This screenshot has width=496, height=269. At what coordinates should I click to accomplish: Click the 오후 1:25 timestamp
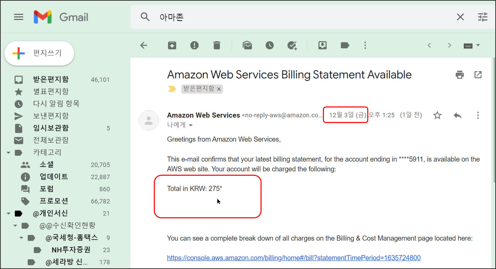click(x=381, y=115)
